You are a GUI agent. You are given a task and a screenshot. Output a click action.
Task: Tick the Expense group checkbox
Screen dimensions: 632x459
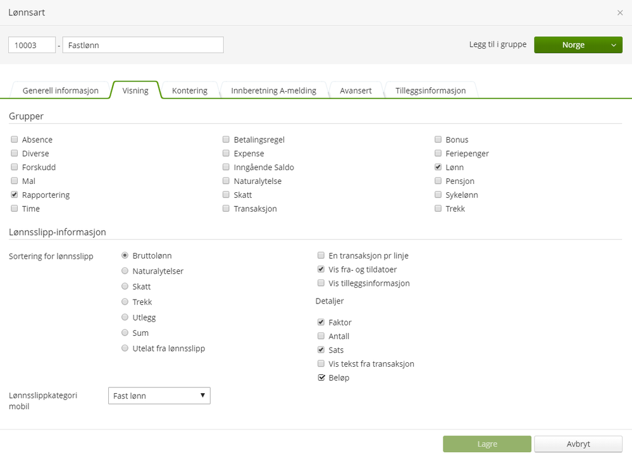point(226,153)
